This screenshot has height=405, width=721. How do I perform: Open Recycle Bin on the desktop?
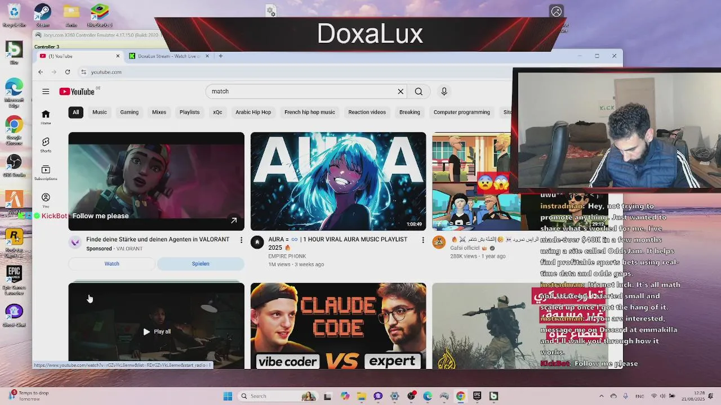[x=14, y=15]
